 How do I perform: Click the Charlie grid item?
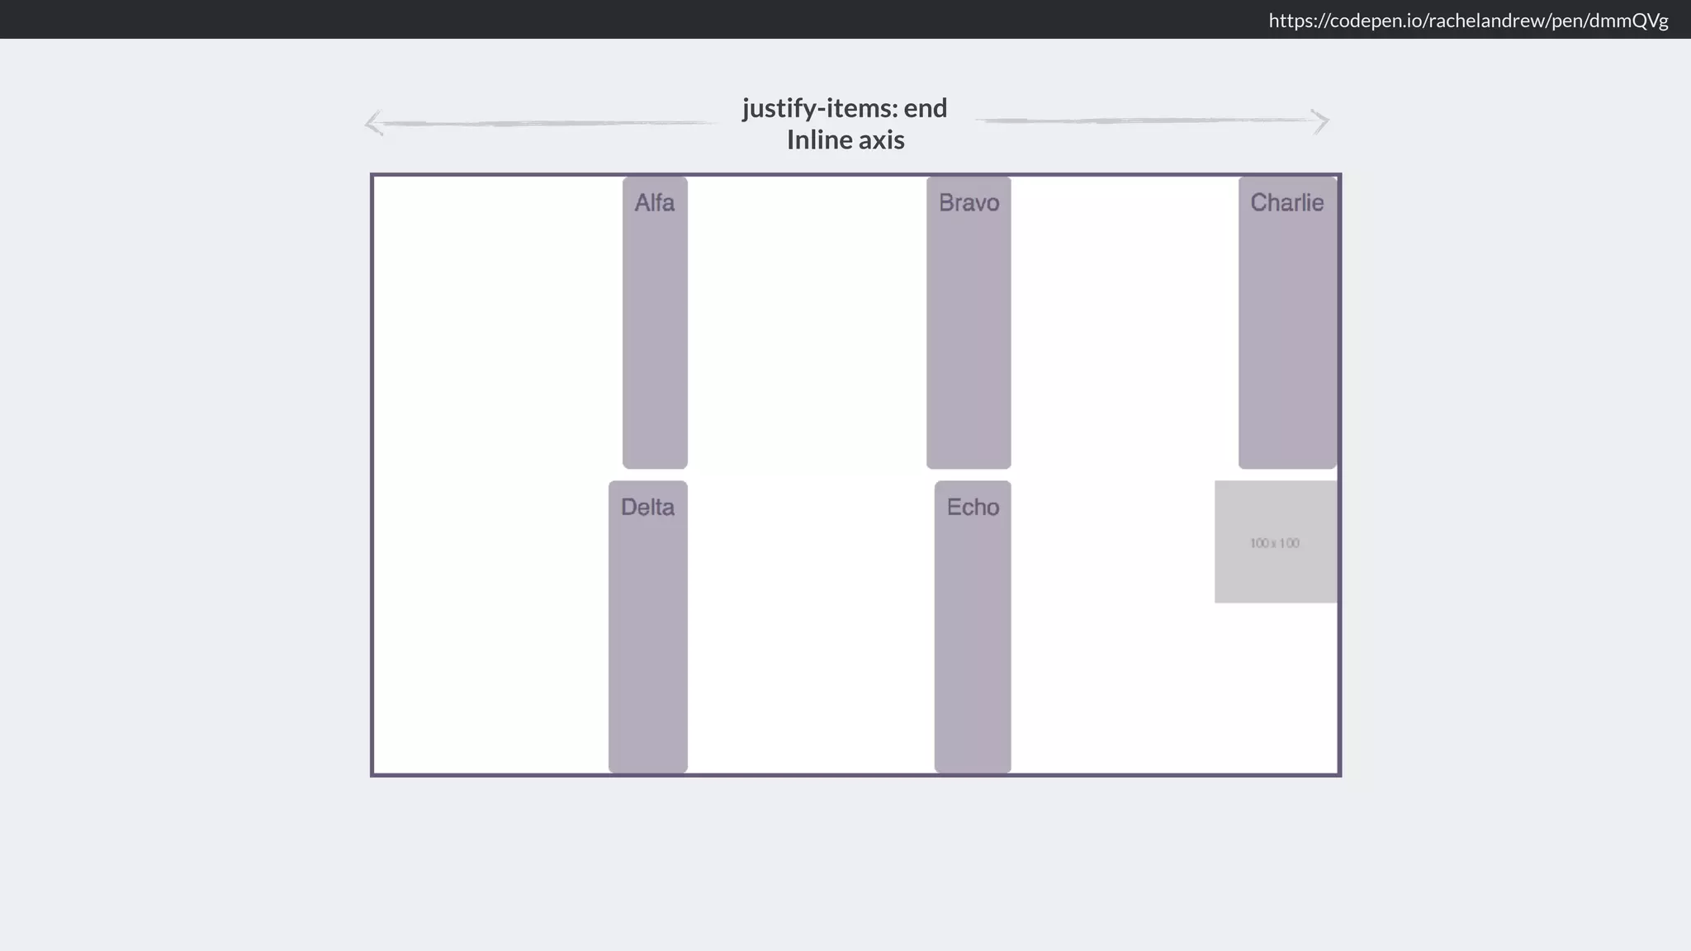pyautogui.click(x=1286, y=322)
